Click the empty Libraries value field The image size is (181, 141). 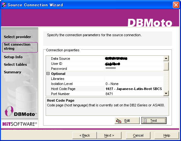pyautogui.click(x=134, y=79)
